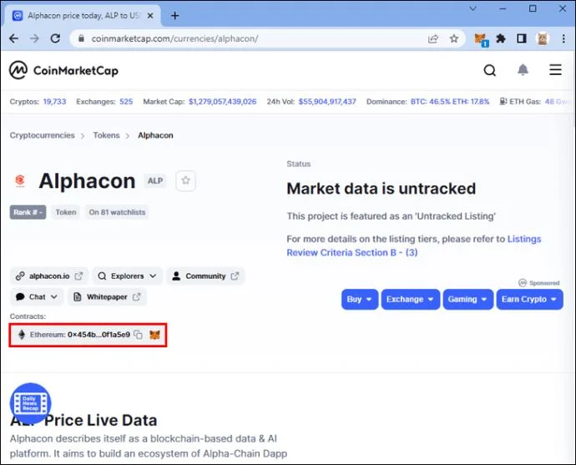
Task: Click the address bar URL
Action: 174,38
